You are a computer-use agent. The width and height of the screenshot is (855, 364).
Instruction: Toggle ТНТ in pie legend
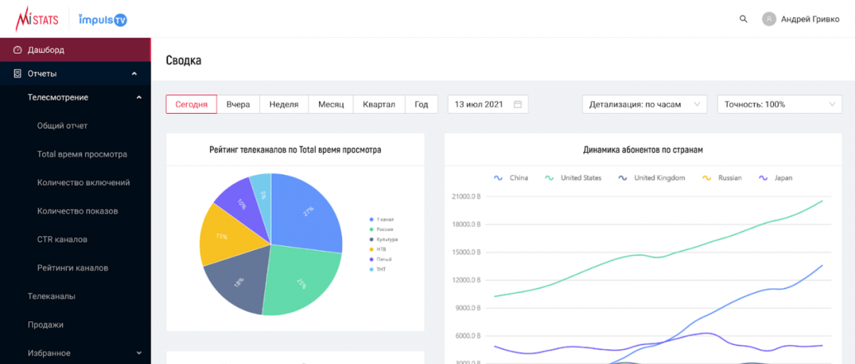(378, 269)
